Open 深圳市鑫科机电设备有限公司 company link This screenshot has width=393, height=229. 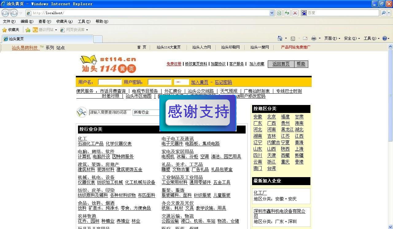pyautogui.click(x=279, y=213)
